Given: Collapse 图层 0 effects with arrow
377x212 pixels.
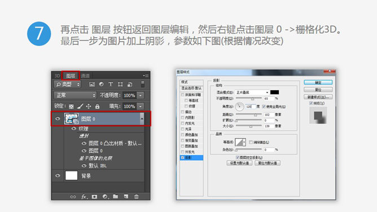Looking at the screenshot, I should tap(142, 118).
